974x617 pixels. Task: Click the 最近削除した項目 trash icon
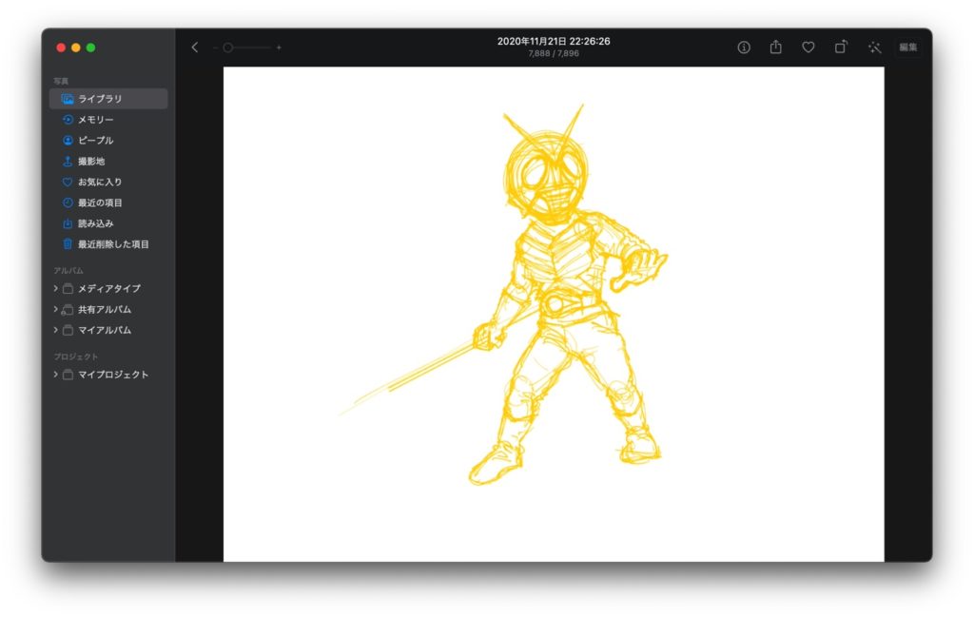click(68, 244)
